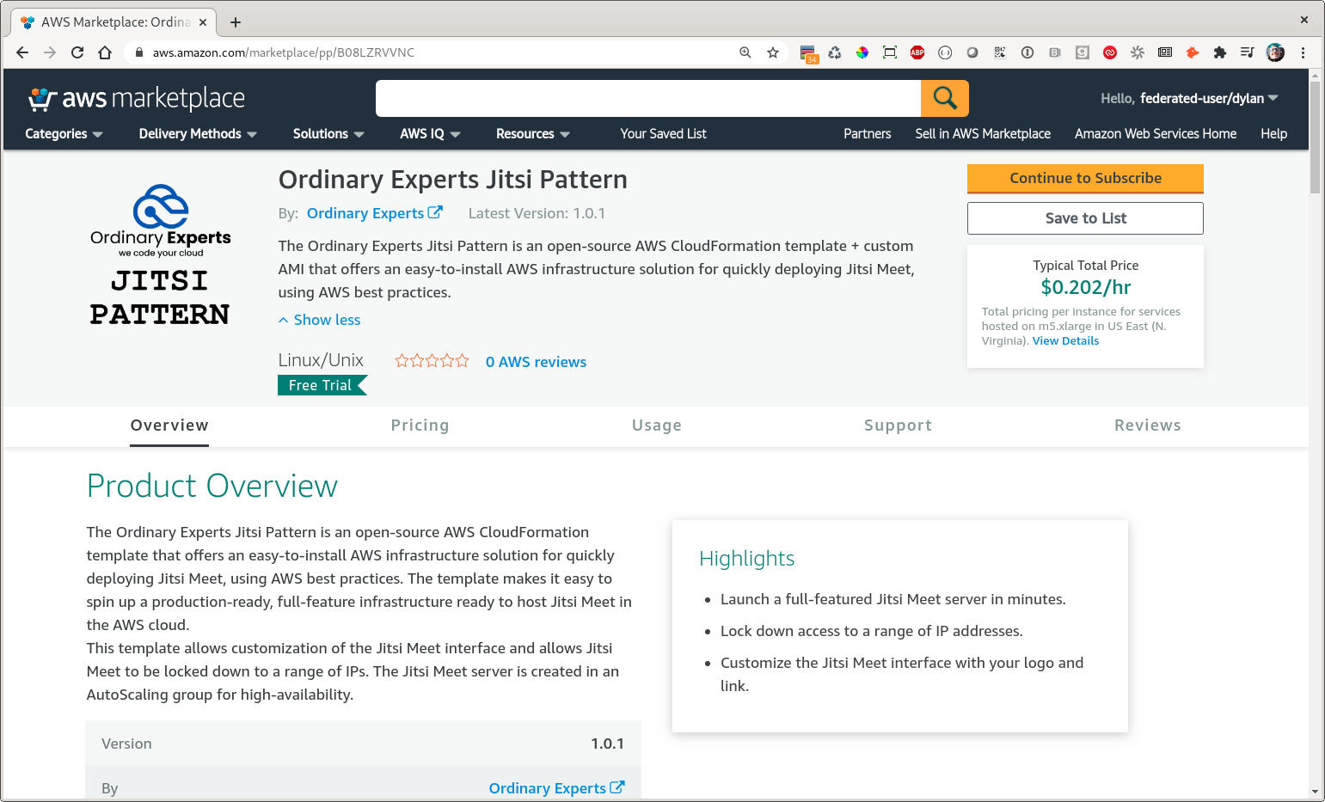Viewport: 1325px width, 802px height.
Task: Click the orange search magnifier button
Action: coord(944,98)
